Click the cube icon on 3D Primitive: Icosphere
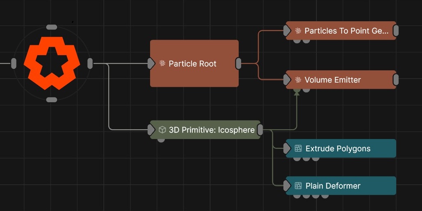Screen dimensions: 422x211 162,130
